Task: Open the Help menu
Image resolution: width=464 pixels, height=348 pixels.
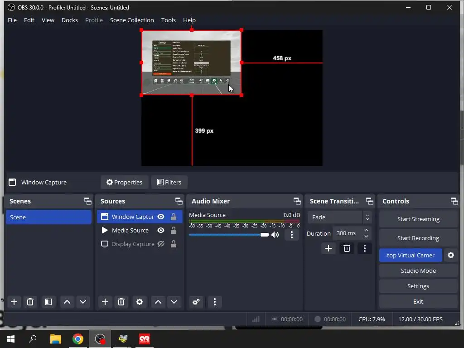Action: click(189, 20)
